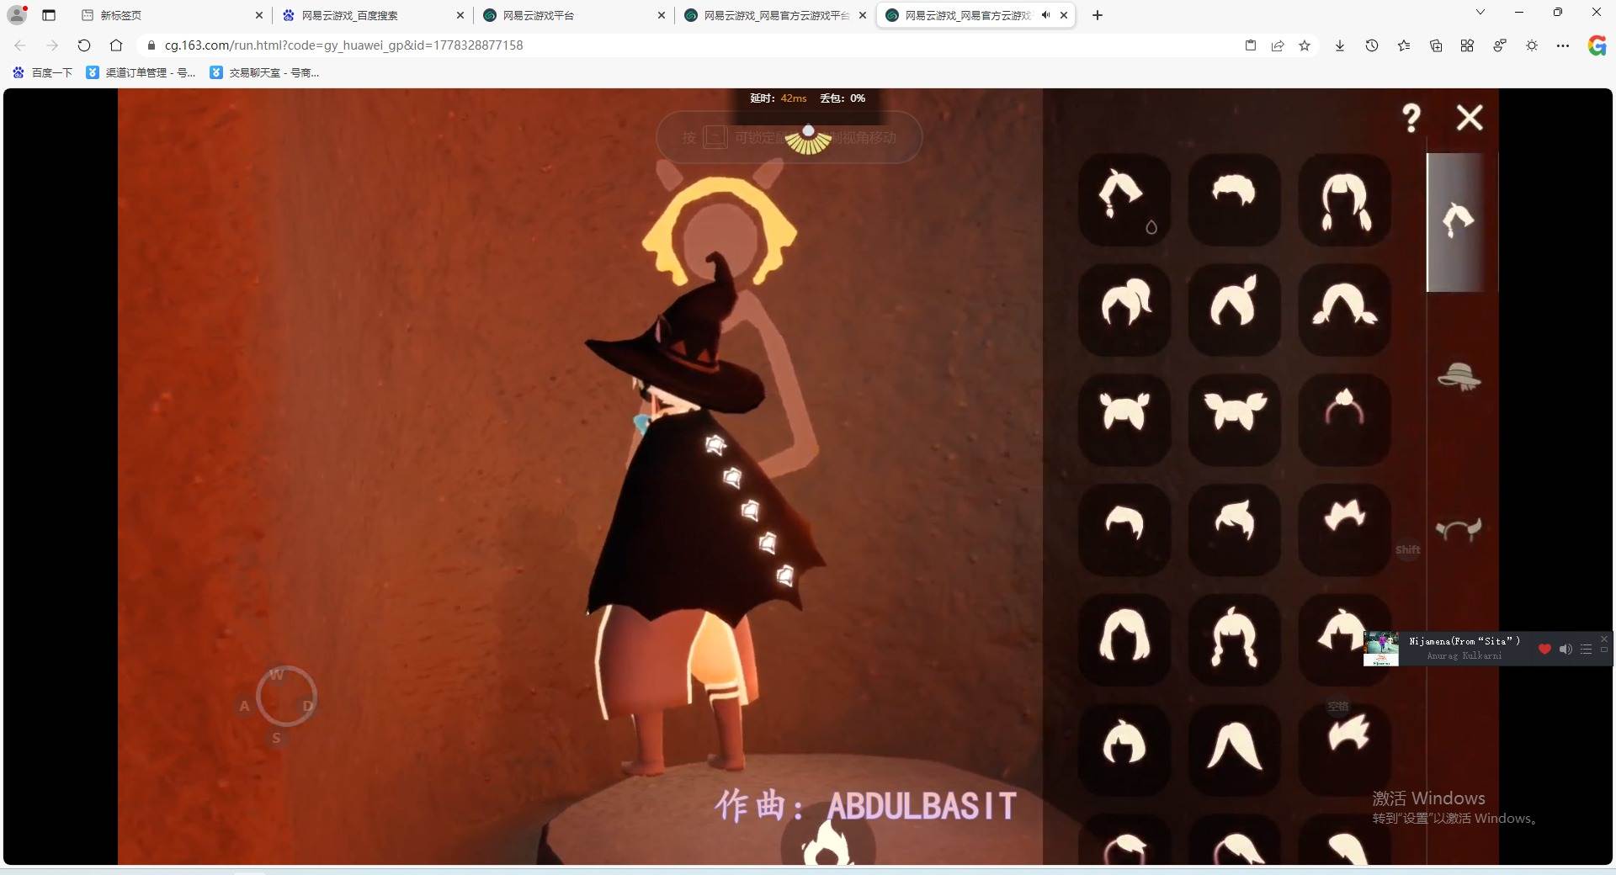Image resolution: width=1616 pixels, height=875 pixels.
Task: Go forward in browser history
Action: pos(52,45)
